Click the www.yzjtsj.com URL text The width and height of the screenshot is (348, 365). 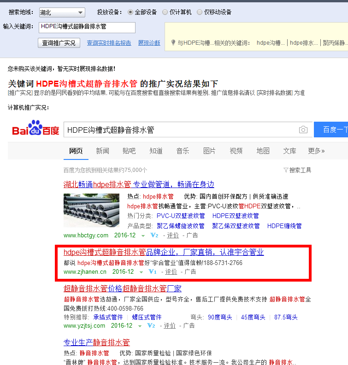[84, 325]
